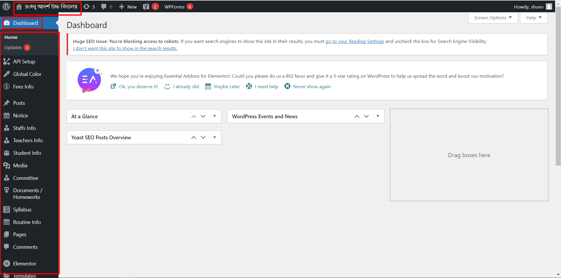Click the Elementor logo icon in sidebar

6,263
